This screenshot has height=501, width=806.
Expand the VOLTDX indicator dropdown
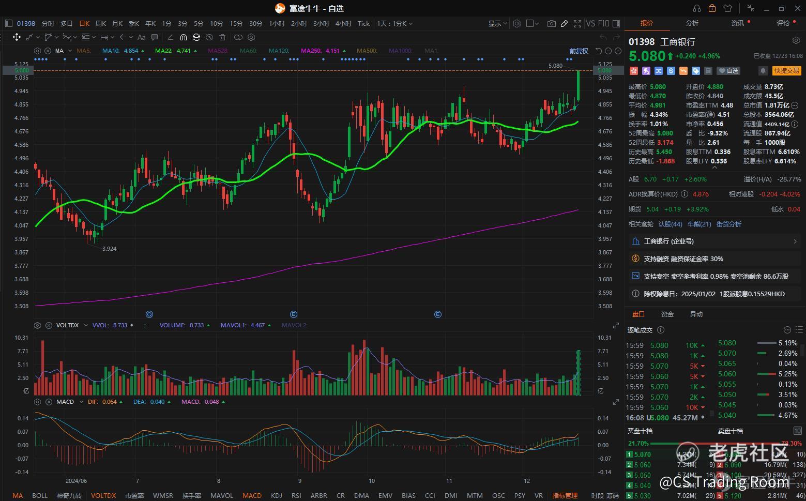[86, 325]
